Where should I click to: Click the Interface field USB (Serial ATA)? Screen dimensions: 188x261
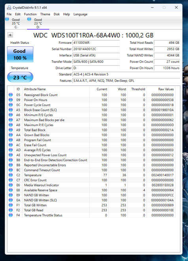[x=96, y=56]
